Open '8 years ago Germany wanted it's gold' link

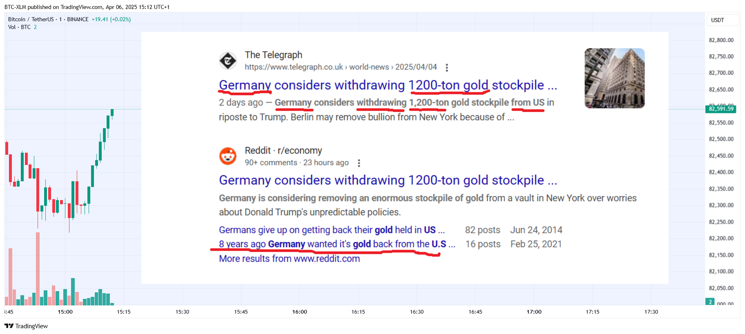[337, 244]
